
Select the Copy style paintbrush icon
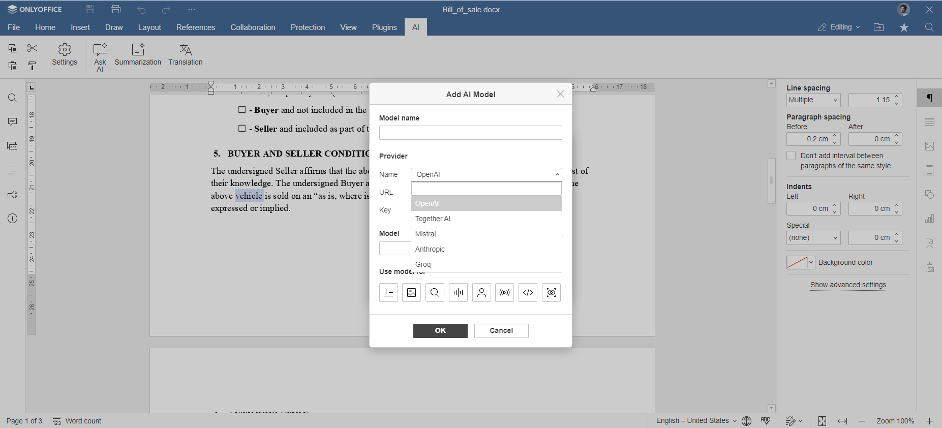point(32,66)
